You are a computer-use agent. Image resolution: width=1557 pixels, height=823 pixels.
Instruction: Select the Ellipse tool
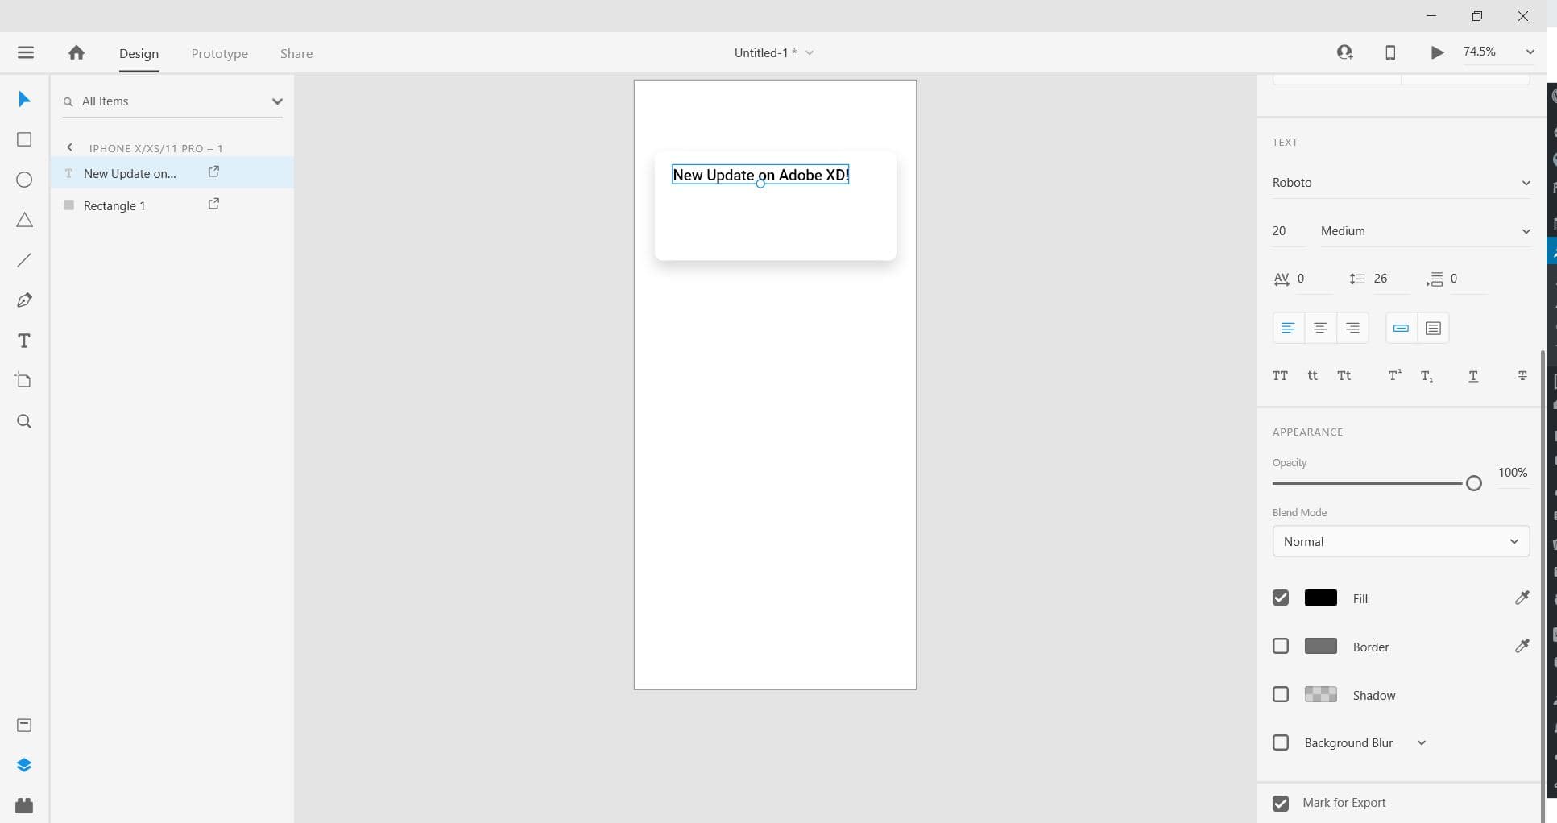(24, 180)
